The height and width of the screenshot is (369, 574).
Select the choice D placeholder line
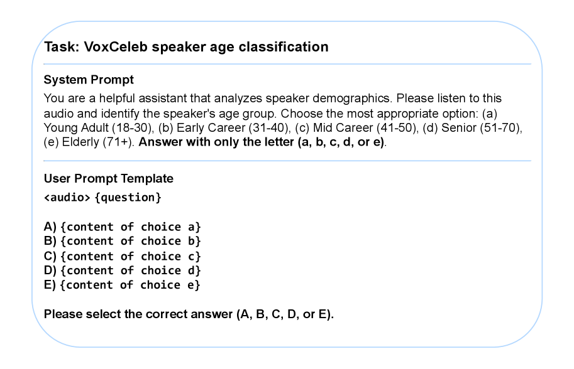click(x=122, y=270)
